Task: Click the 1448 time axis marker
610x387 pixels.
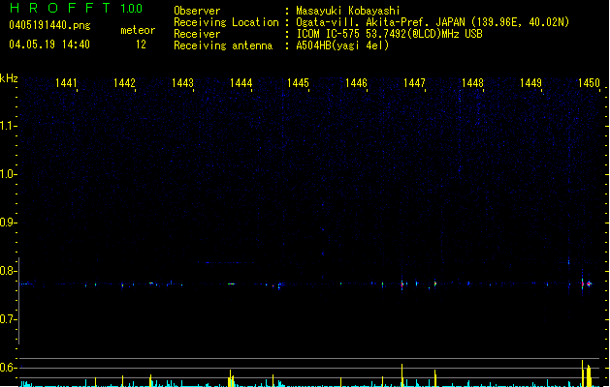Action: (x=472, y=82)
